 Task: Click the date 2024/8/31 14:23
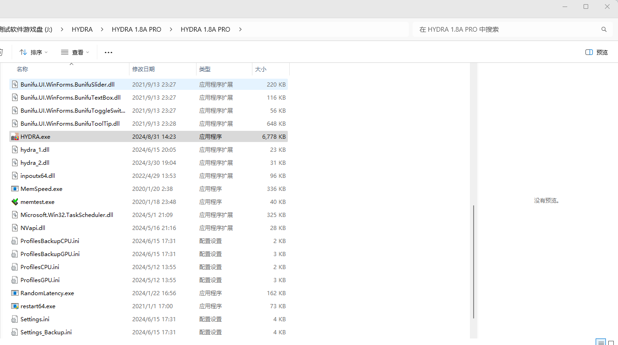(x=154, y=137)
